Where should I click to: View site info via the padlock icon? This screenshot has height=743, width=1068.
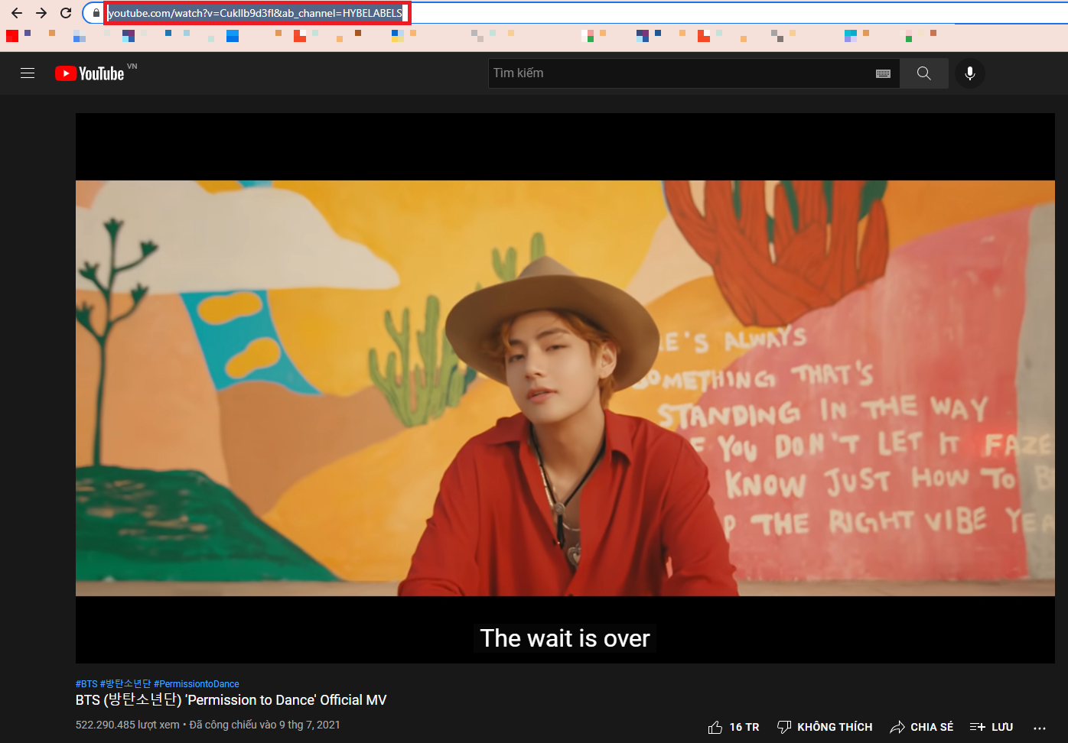96,13
